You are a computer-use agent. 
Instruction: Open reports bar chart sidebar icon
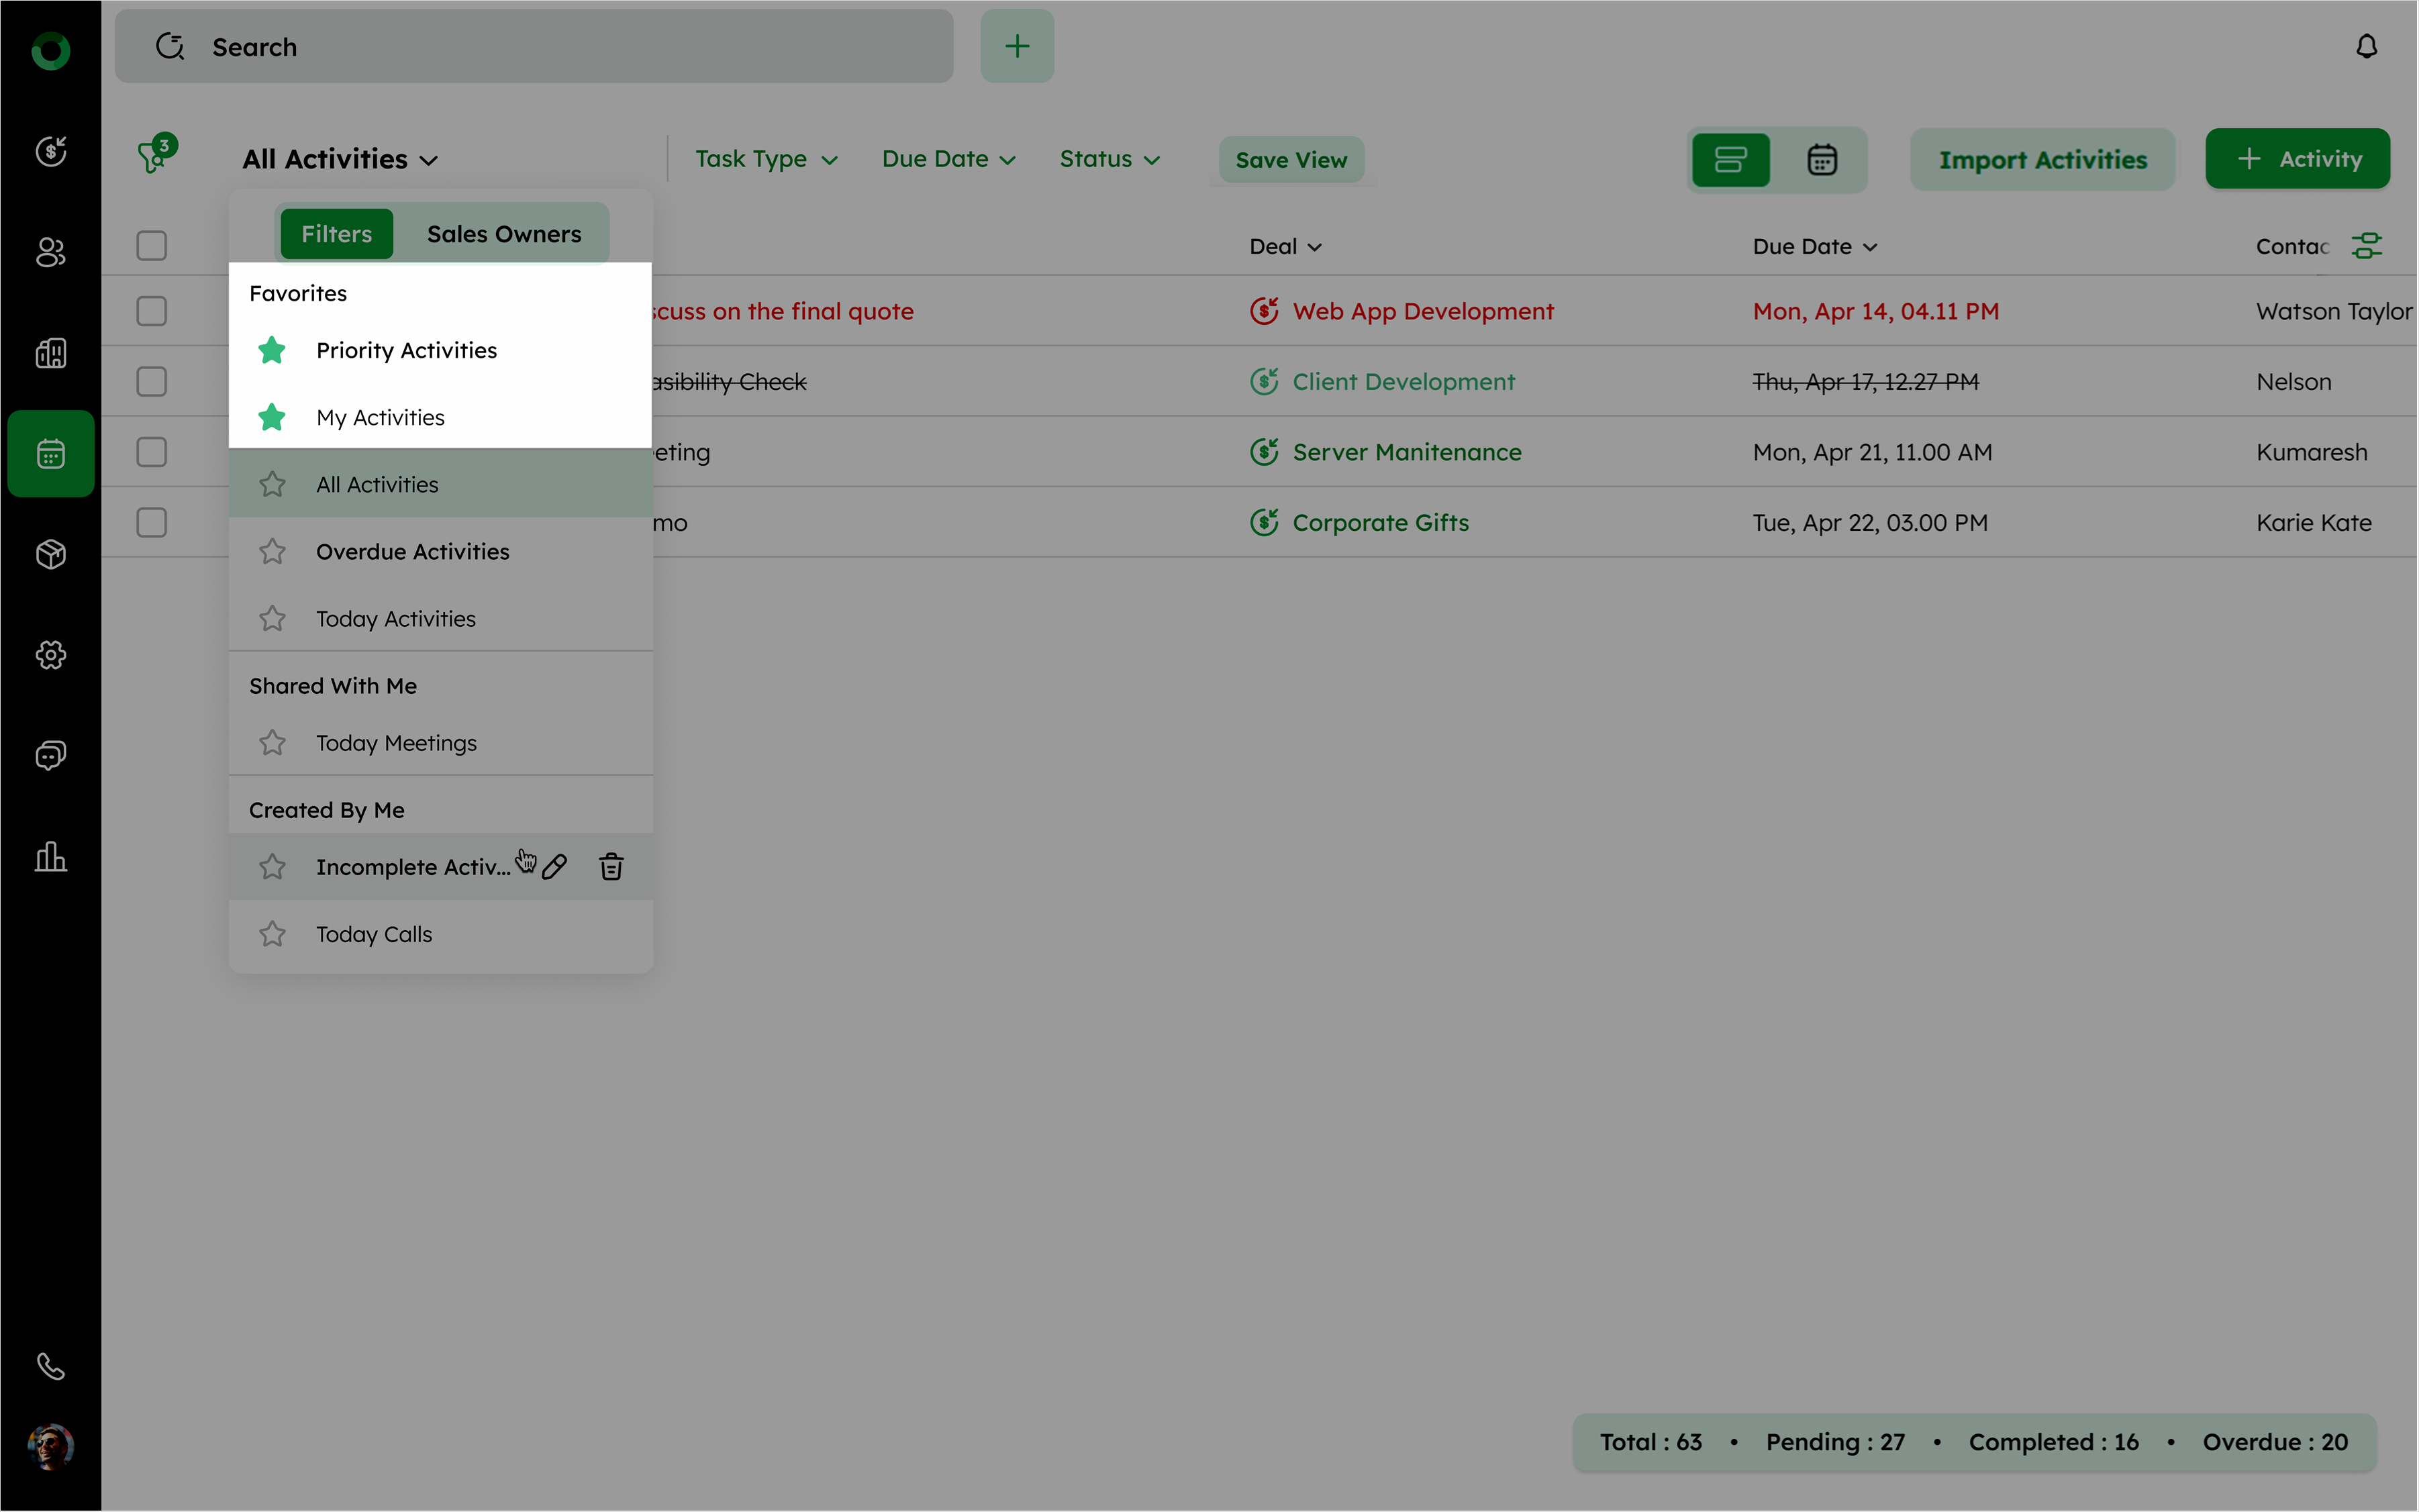coord(51,857)
